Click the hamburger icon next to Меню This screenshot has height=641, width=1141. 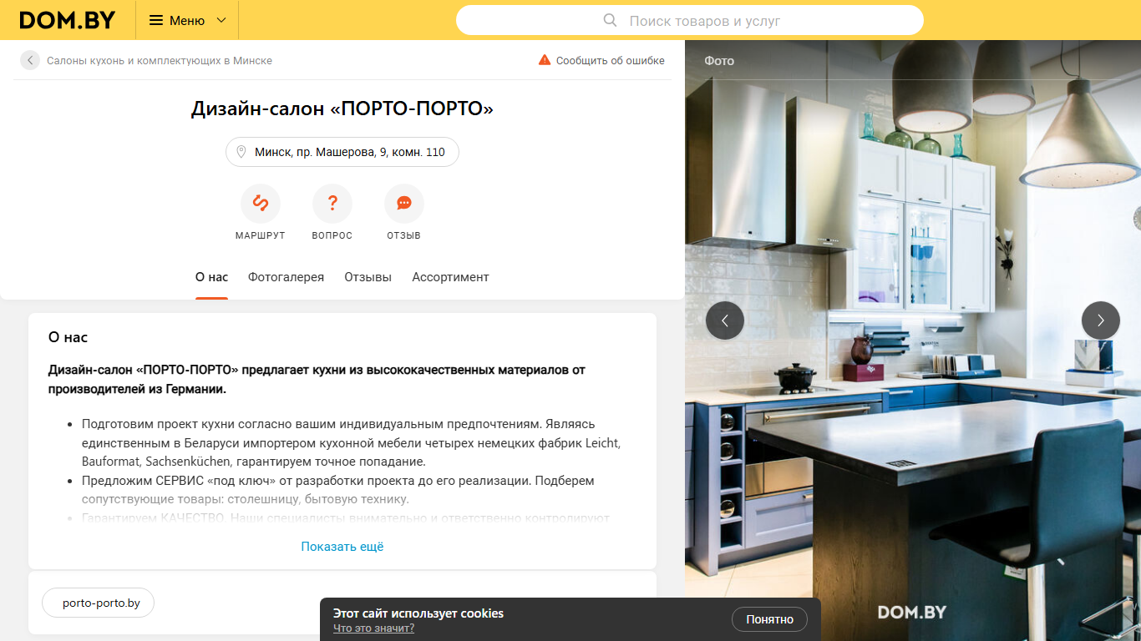pyautogui.click(x=156, y=20)
